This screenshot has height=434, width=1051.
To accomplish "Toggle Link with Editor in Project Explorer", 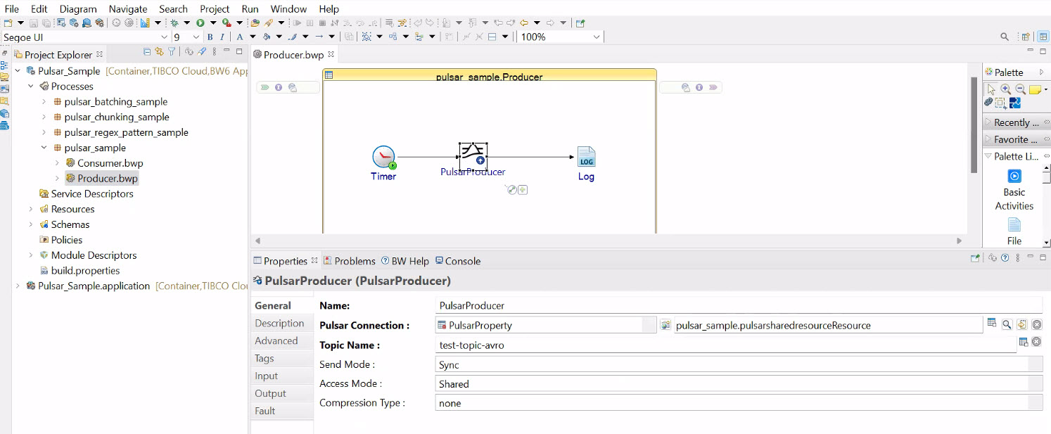I will pos(159,51).
